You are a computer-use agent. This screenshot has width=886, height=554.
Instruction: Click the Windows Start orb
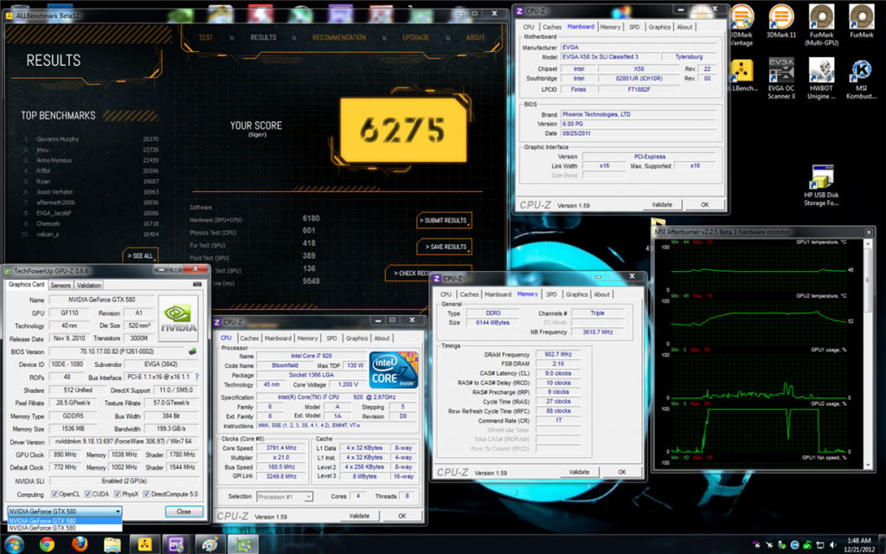[x=14, y=544]
